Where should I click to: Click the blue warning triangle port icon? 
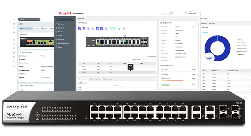pyautogui.click(x=84, y=29)
